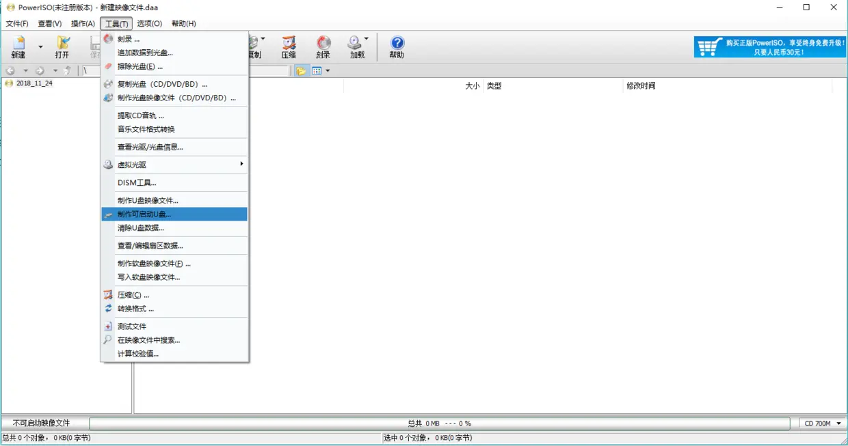Expand the 虚拟光驱 submenu
The image size is (848, 446).
(174, 165)
